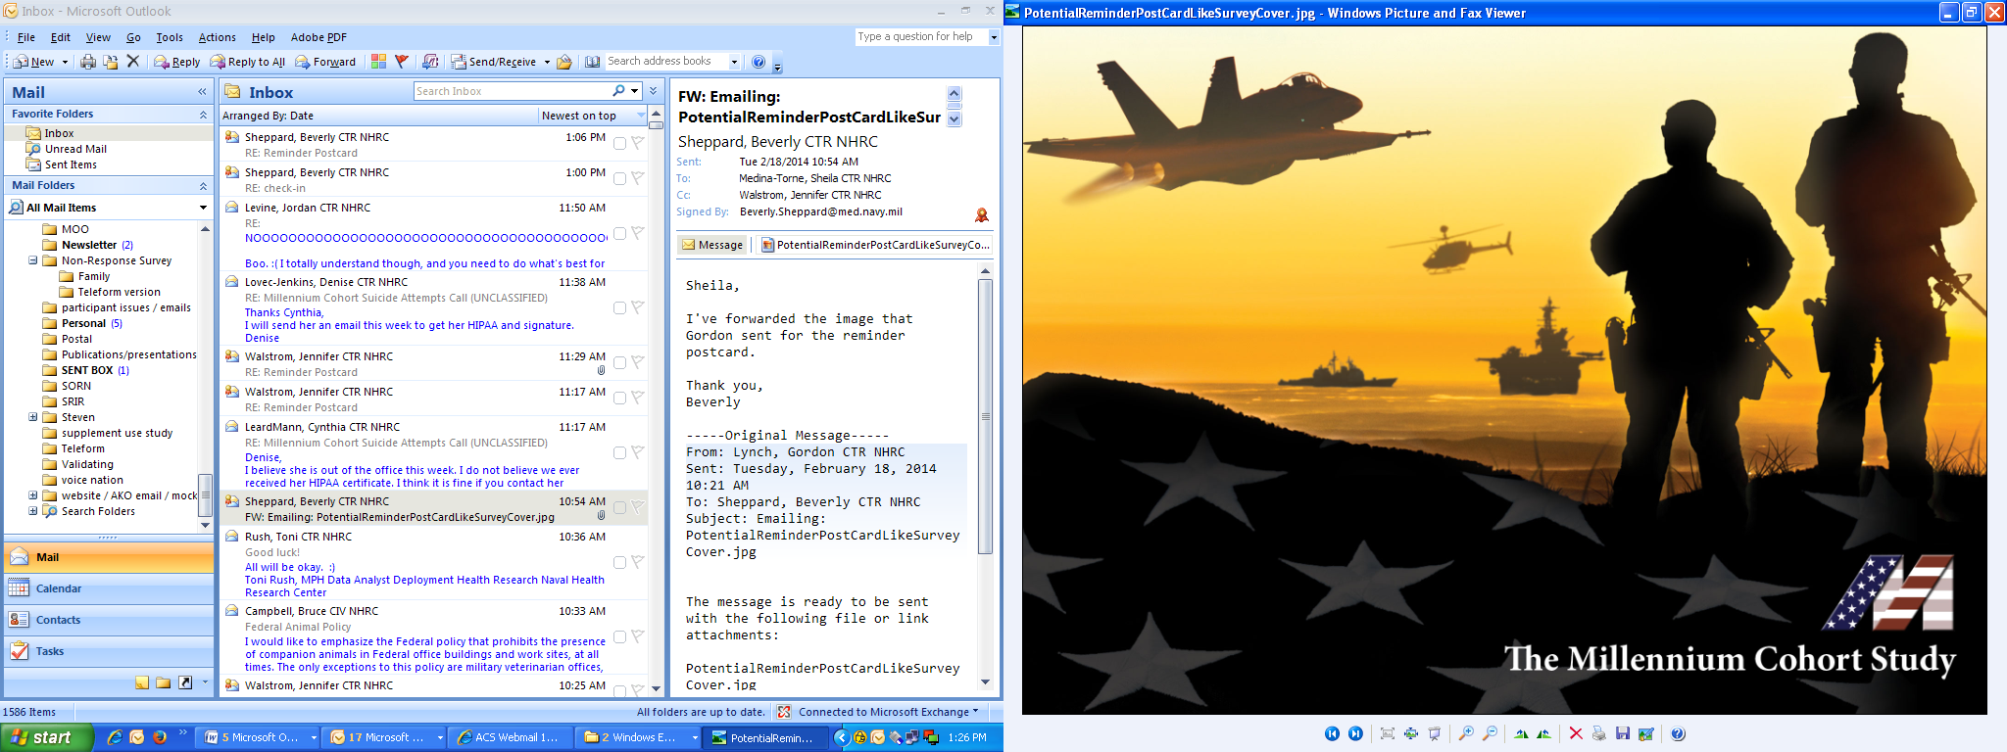Screen dimensions: 2007x752
Task: Expand the Steven folder
Action: pos(33,417)
